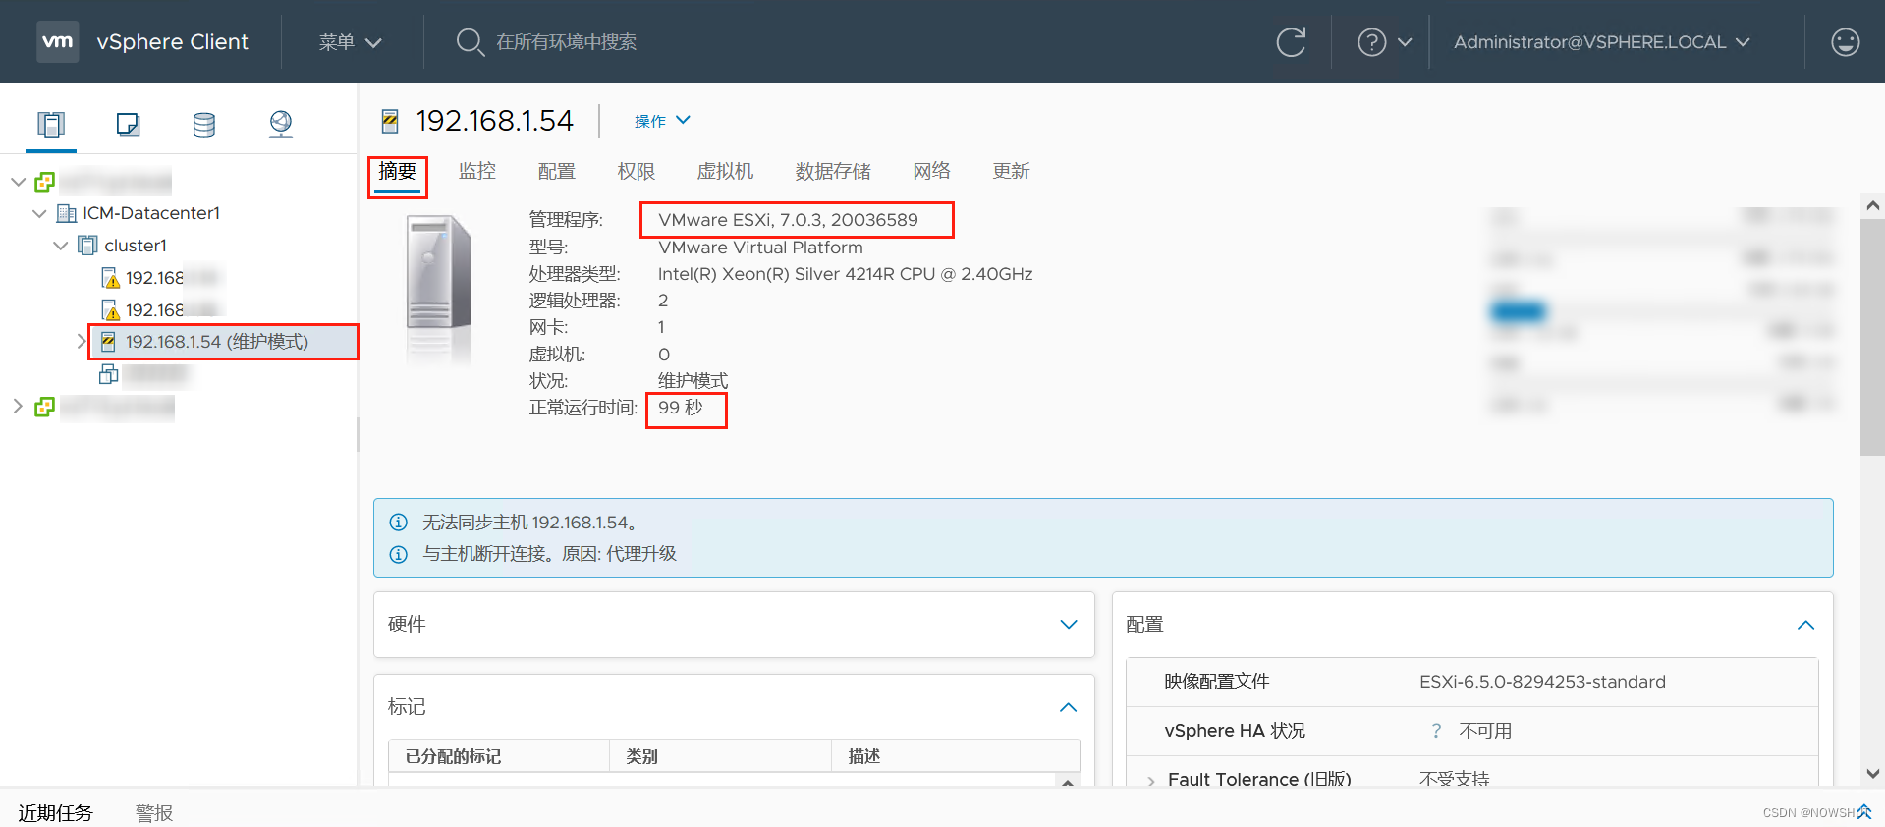Open the 网络 networks tab
This screenshot has height=827, width=1885.
pos(932,172)
